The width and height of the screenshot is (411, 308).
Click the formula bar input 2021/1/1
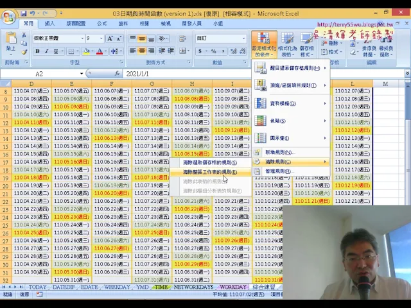point(187,74)
